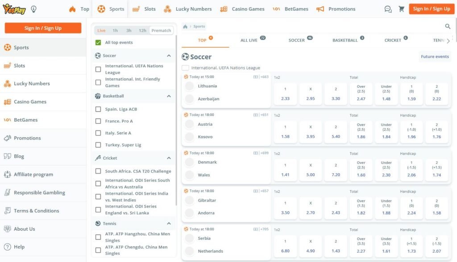Click the Lucky Numbers balls icon in sidebar
This screenshot has height=262, width=457.
(8, 84)
